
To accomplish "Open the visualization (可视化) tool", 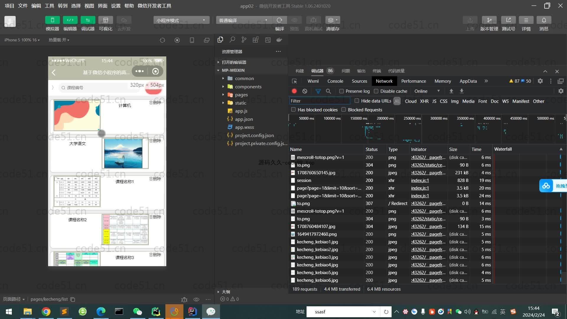I will click(x=106, y=20).
